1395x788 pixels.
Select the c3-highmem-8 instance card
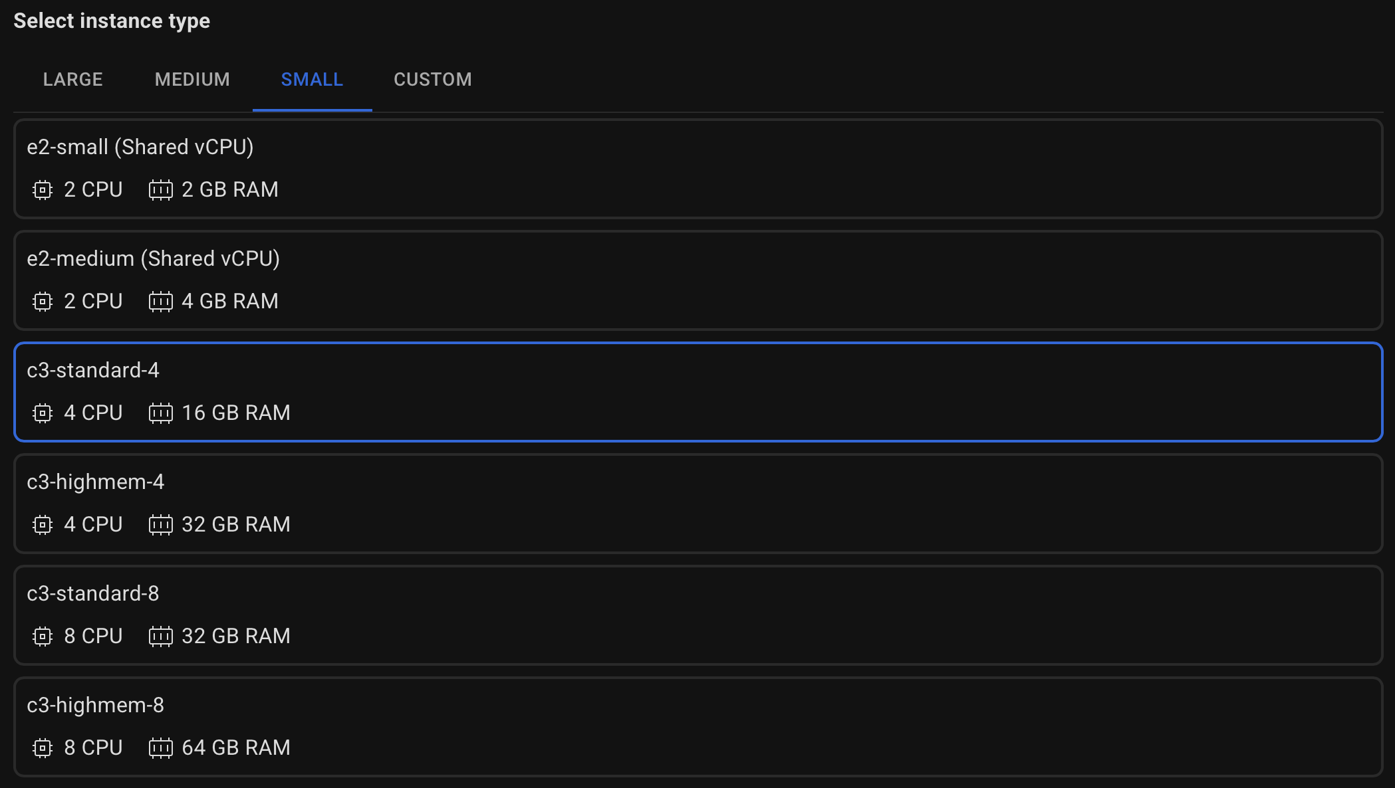pyautogui.click(x=698, y=727)
